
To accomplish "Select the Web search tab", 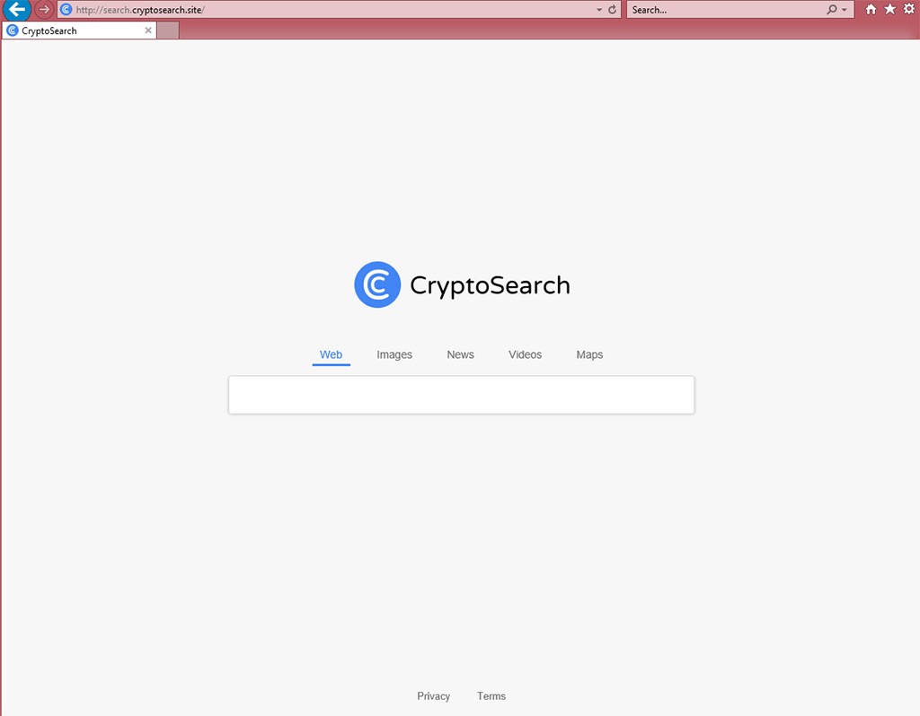I will pyautogui.click(x=331, y=354).
